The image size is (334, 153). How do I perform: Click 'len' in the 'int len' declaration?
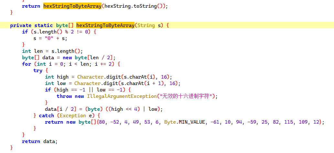click(x=38, y=51)
